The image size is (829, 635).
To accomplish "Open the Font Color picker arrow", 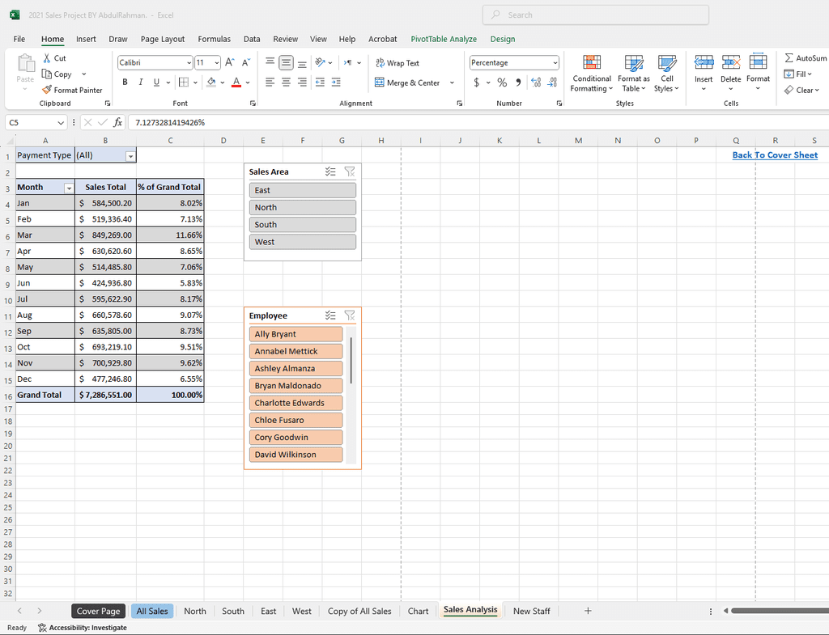I will click(248, 83).
